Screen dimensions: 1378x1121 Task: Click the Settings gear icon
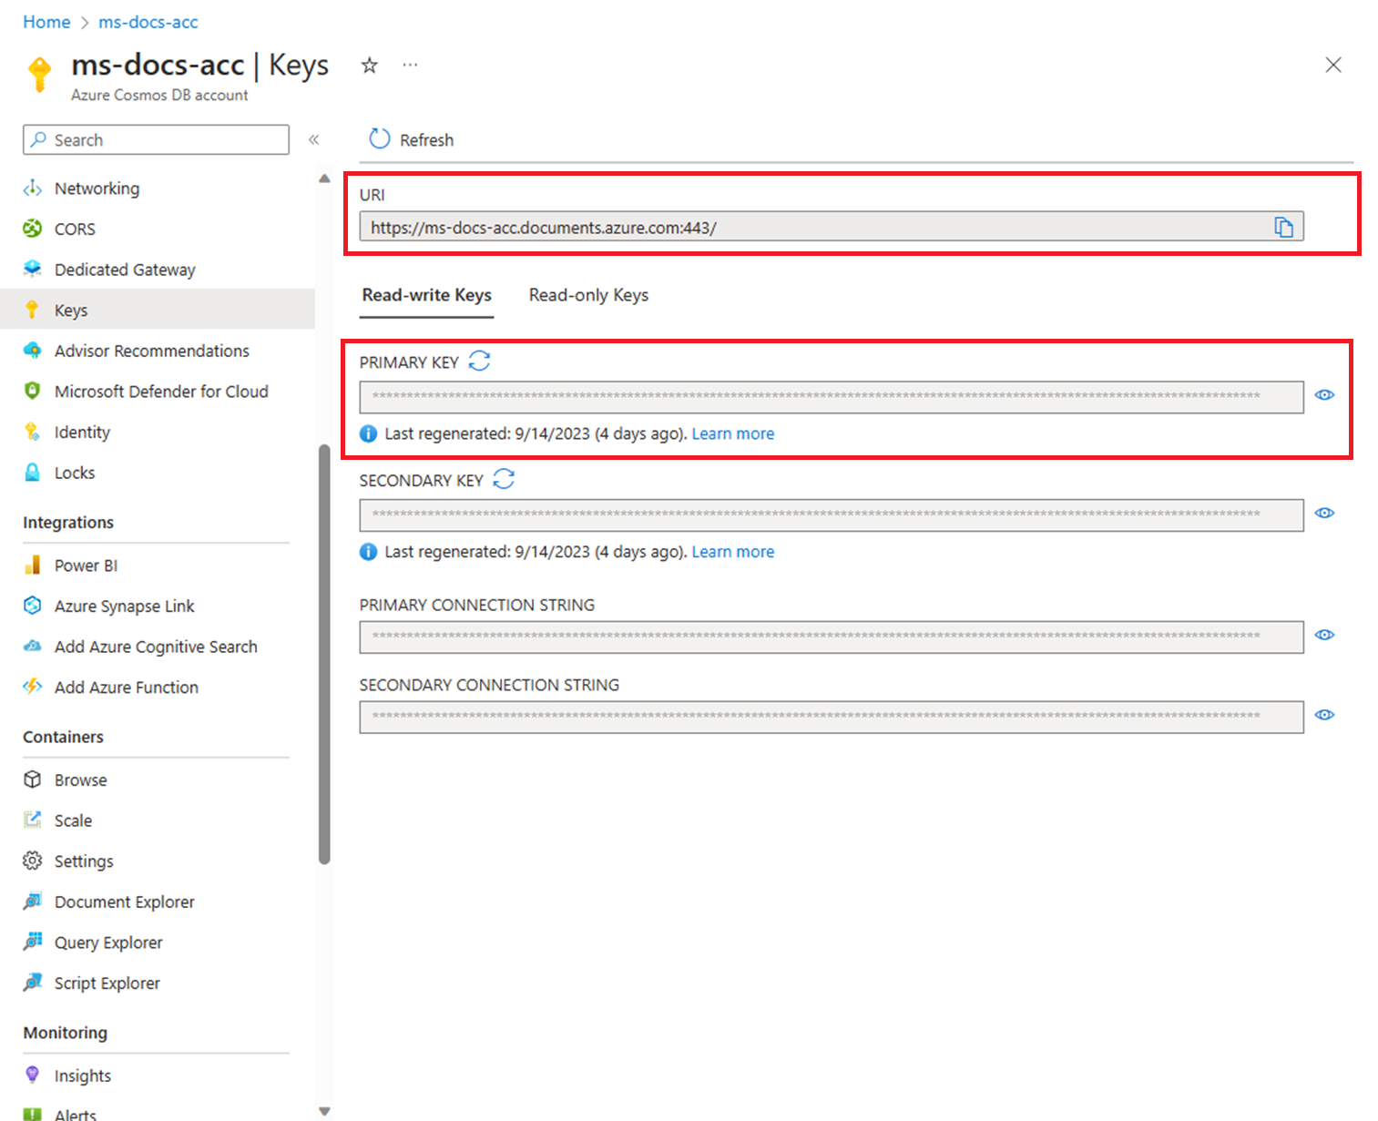(x=33, y=861)
